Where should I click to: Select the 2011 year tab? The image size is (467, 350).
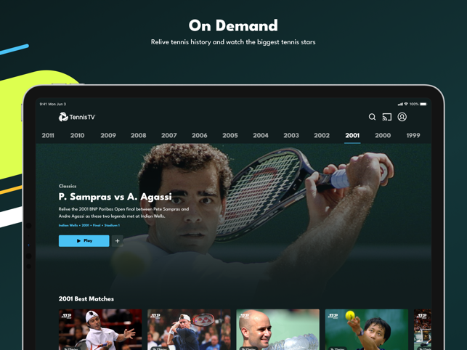[x=48, y=135]
